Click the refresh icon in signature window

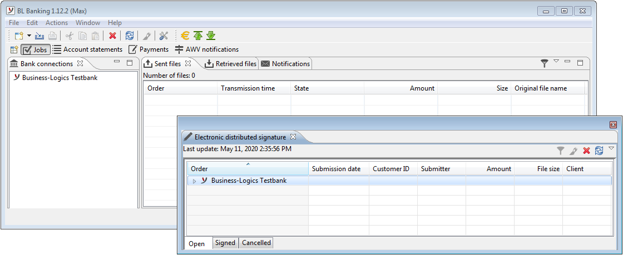click(x=599, y=151)
